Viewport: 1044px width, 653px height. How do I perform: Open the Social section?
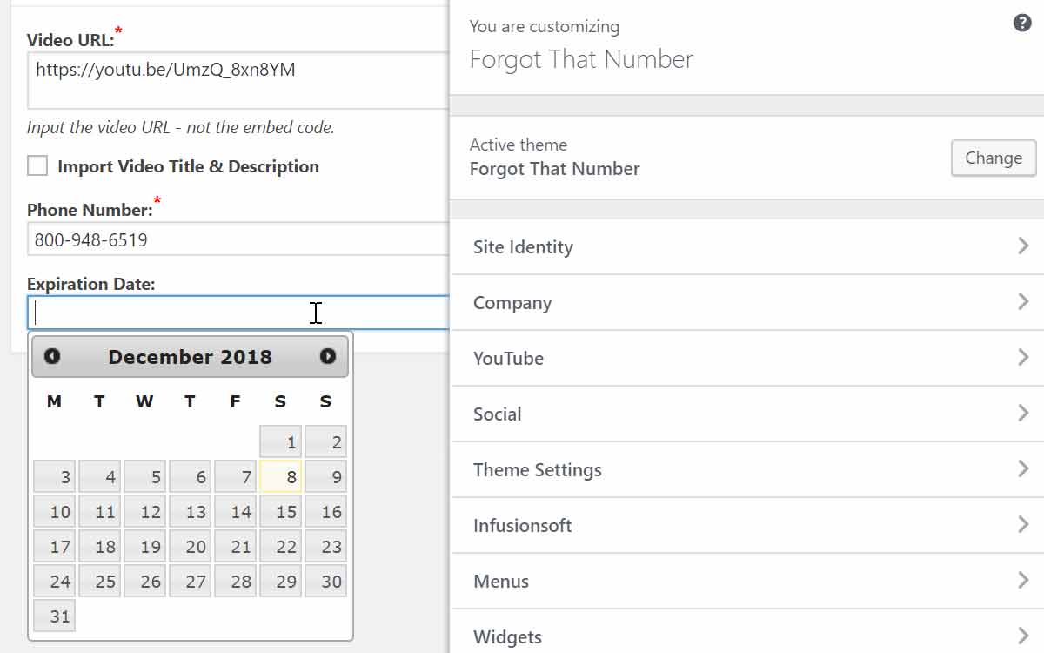747,414
